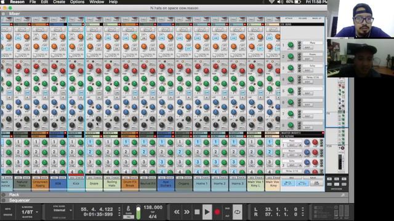Toggle send 2 on the Snare channel

pyautogui.click(x=90, y=152)
